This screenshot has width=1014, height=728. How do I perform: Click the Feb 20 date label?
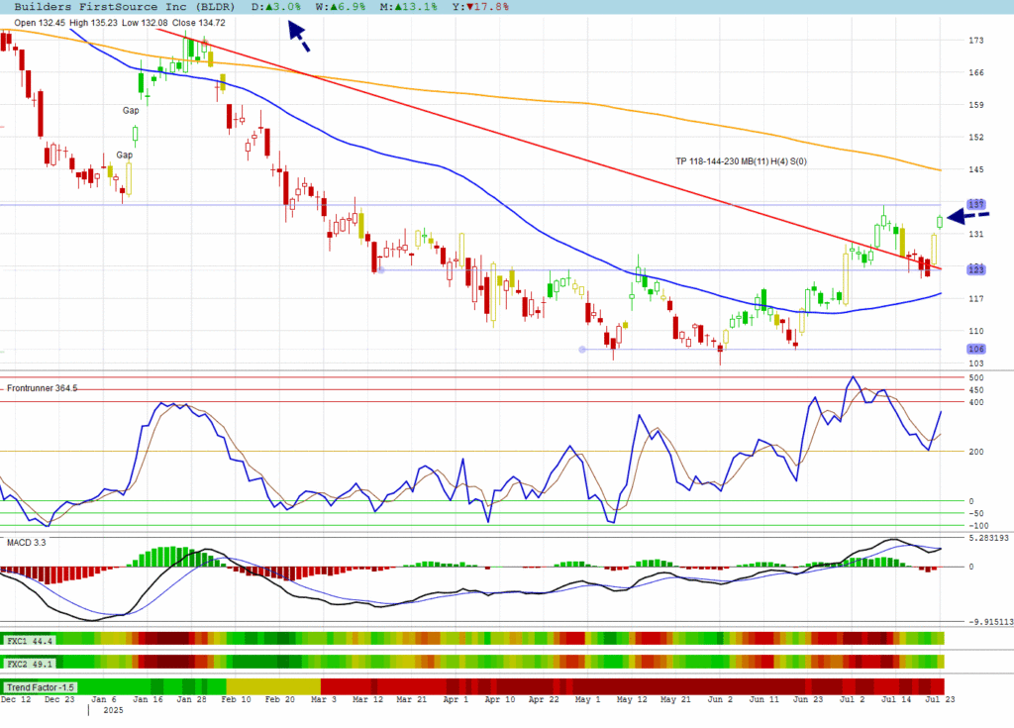pos(280,699)
